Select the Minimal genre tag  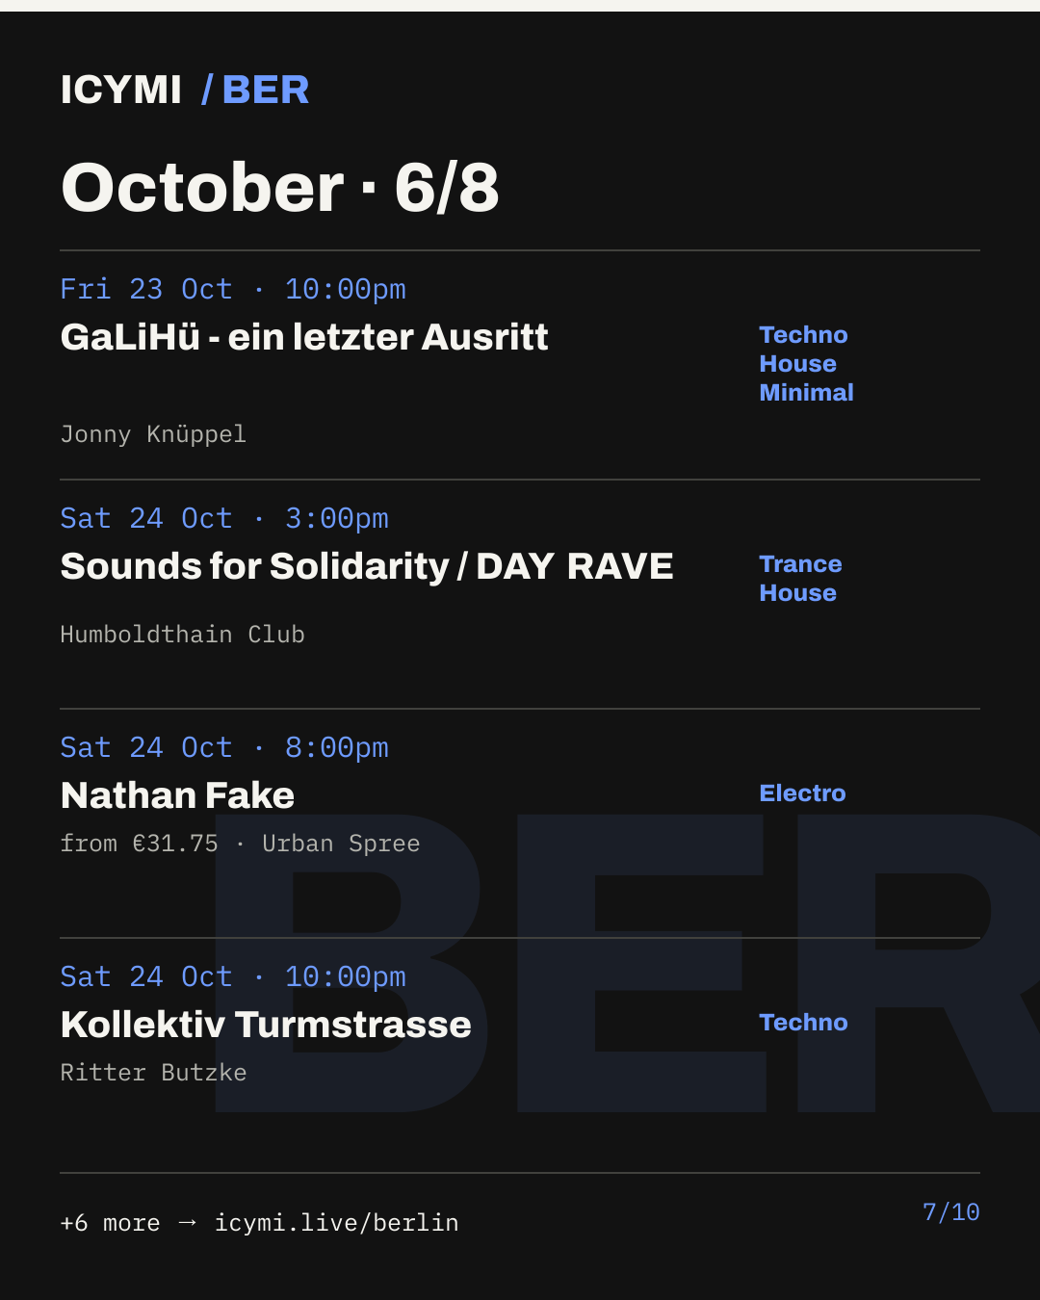coord(806,393)
